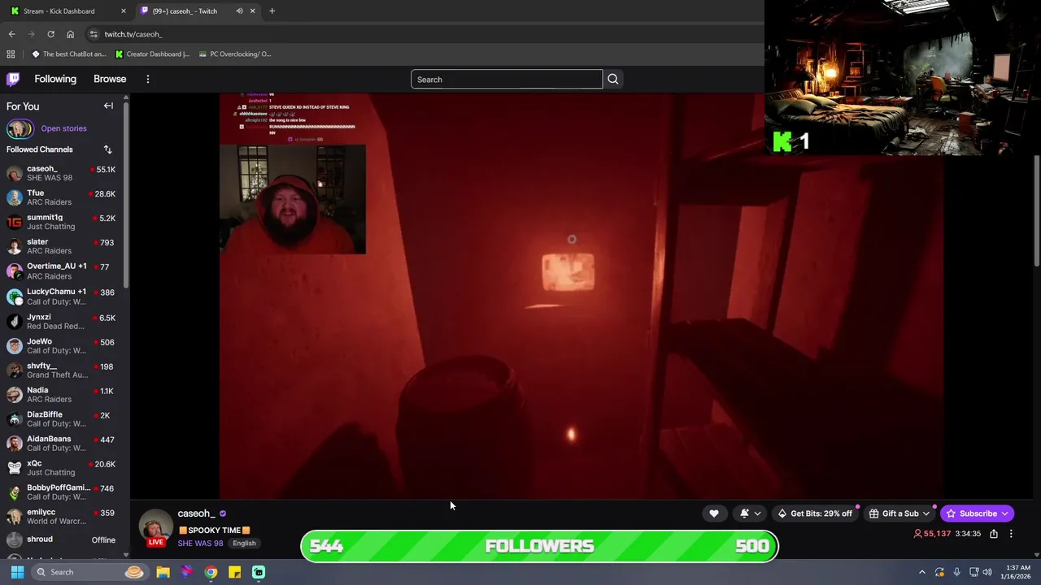Viewport: 1041px width, 585px height.
Task: Open the Following menu
Action: [55, 79]
